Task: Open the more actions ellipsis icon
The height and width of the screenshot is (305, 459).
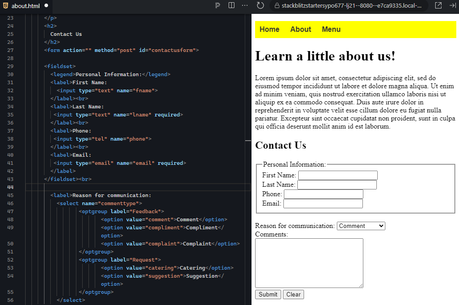Action: 244,5
